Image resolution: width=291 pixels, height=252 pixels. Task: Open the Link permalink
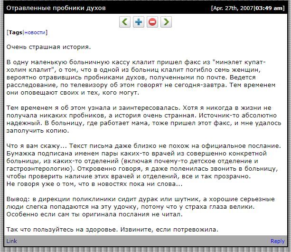12,241
